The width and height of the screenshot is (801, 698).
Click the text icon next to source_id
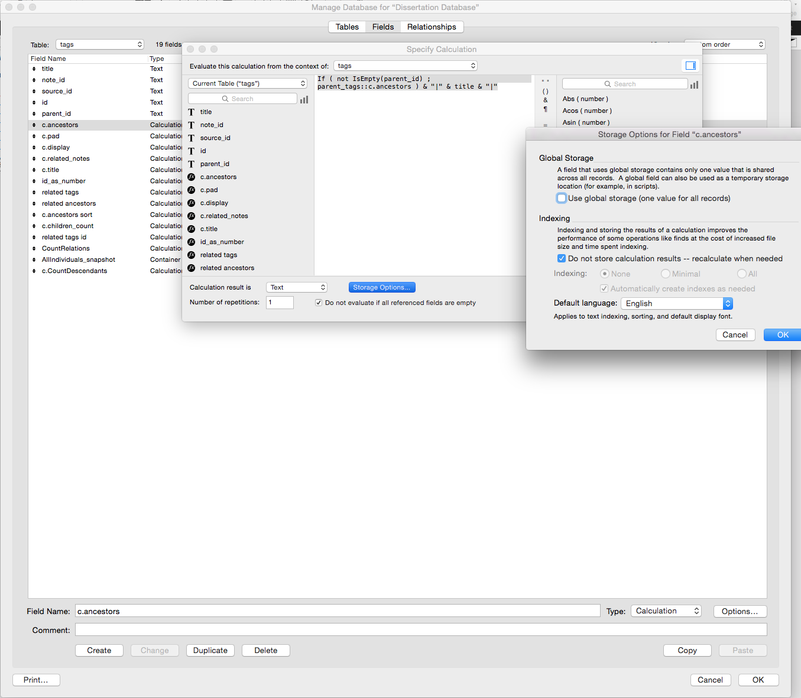click(192, 138)
